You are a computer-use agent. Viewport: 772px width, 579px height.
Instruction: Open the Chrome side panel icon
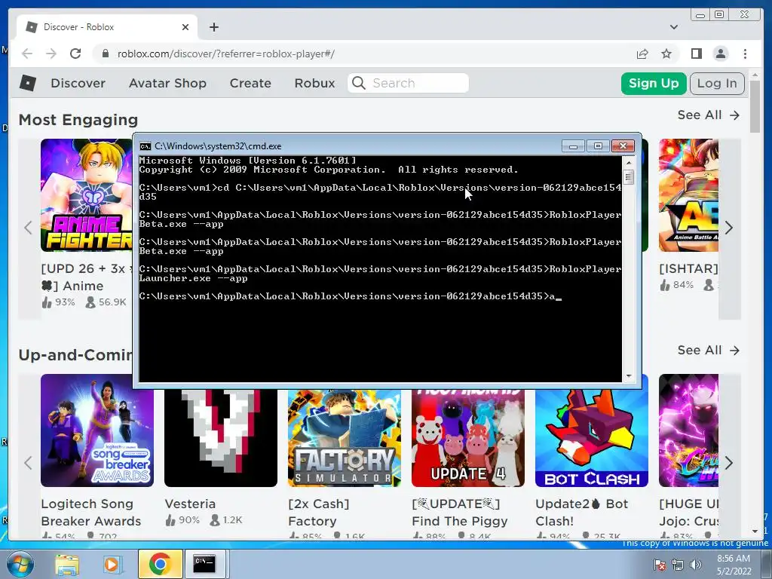[696, 54]
